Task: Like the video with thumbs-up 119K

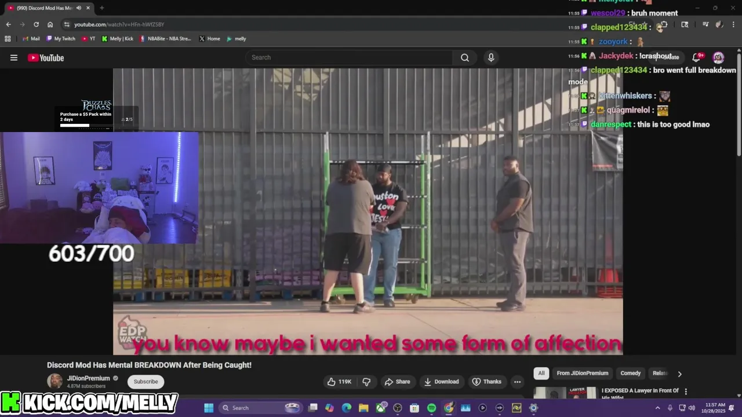Action: (340, 382)
